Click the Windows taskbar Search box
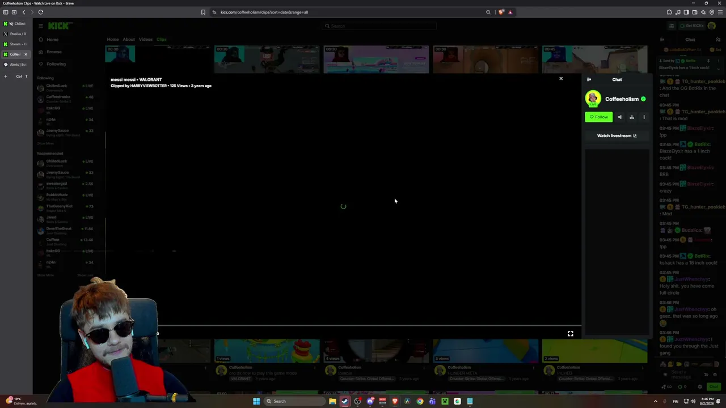The image size is (726, 408). (295, 401)
